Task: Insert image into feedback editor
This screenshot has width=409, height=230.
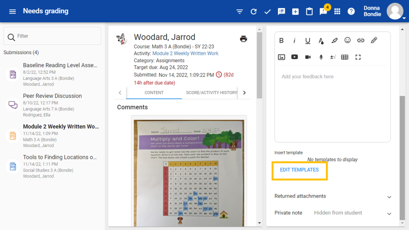Action: pos(281,57)
